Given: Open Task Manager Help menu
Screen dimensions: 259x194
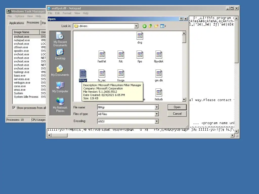Looking at the screenshot, I should [x=38, y=16].
